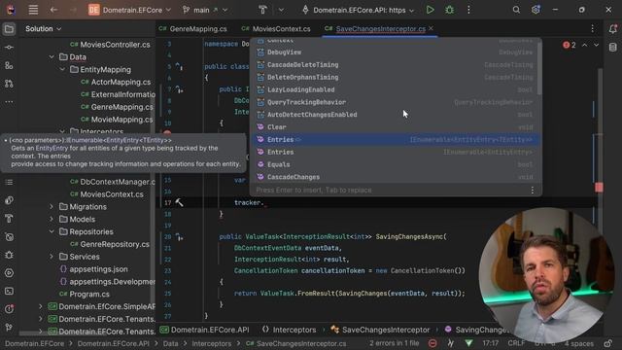Click CRLF line separator status
This screenshot has width=622, height=350.
pos(516,343)
